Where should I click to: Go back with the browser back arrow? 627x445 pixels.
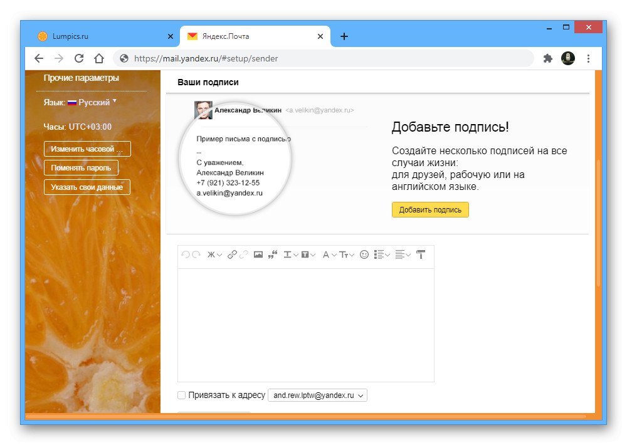pos(39,58)
